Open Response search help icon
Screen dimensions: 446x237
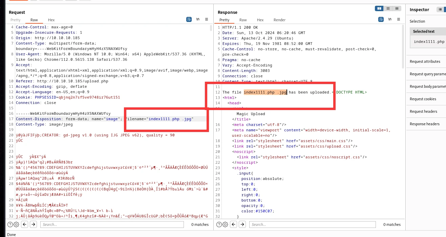tap(219, 225)
